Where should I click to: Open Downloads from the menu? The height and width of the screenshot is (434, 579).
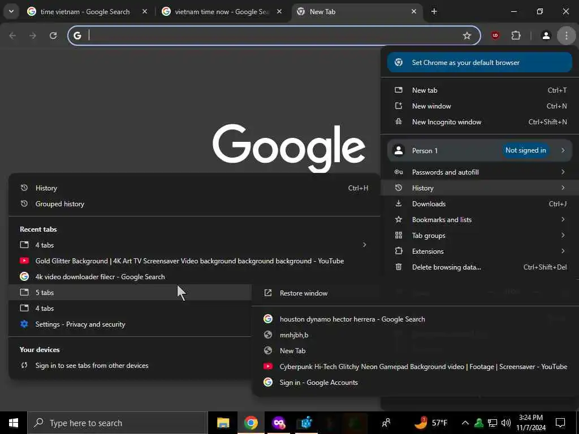pyautogui.click(x=479, y=203)
